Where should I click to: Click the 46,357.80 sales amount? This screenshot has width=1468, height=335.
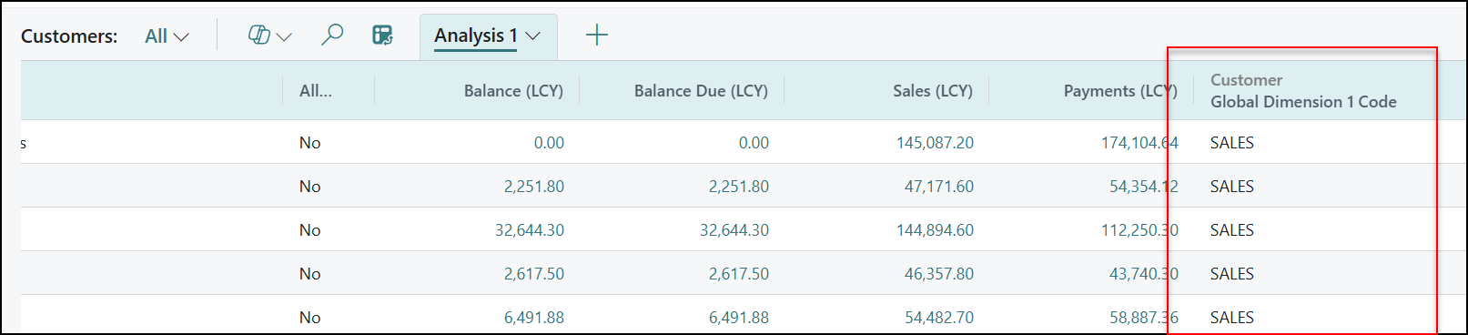[x=939, y=274]
